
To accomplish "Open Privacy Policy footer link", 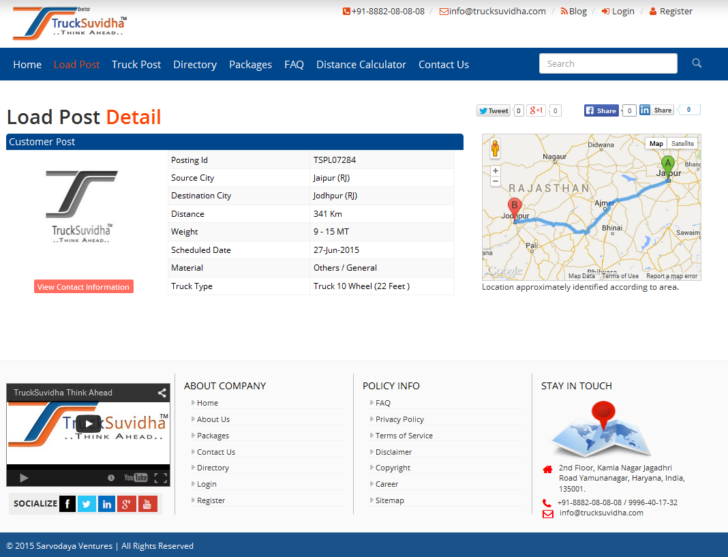I will (399, 419).
